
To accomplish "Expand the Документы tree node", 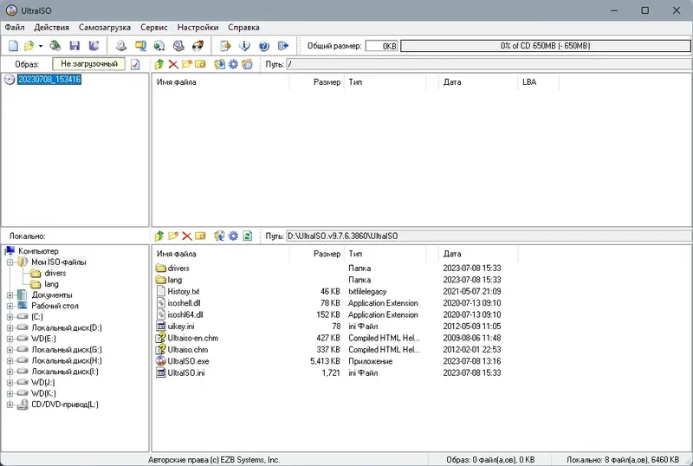I will [10, 294].
